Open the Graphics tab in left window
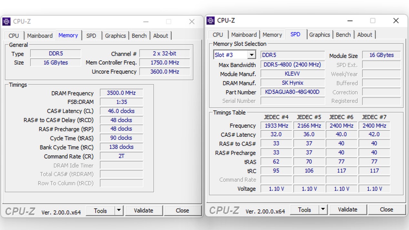The image size is (409, 230). pyautogui.click(x=115, y=35)
